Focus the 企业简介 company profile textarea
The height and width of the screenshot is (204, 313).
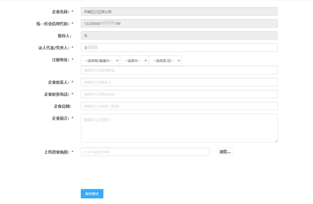point(179,128)
